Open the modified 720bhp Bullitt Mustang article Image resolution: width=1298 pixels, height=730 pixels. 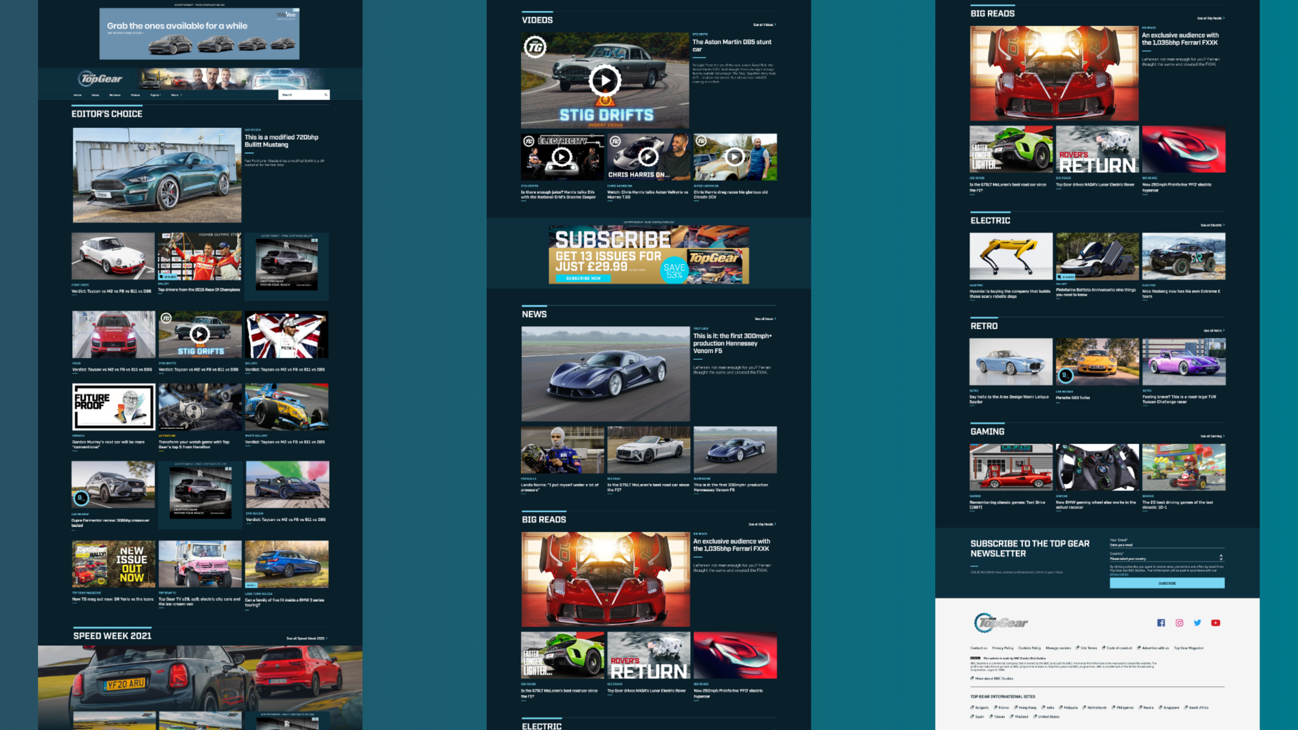coord(281,141)
